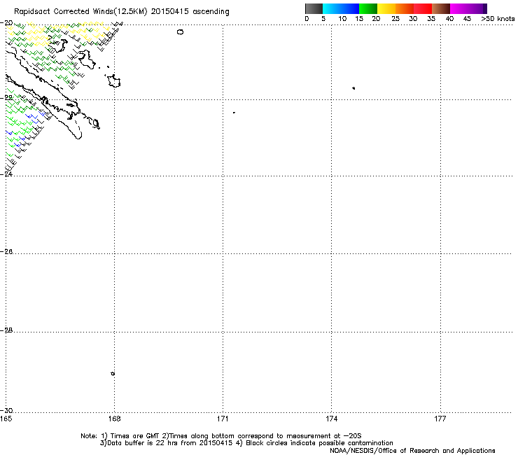Viewport: 518px width, 455px height.
Task: Click the title 'Rapidscat Corrected Winds(12.5KM) 20150415 ascending'
Action: coord(122,12)
